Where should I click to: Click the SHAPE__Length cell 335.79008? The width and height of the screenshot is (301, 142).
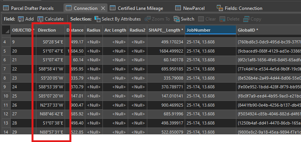click(x=166, y=78)
